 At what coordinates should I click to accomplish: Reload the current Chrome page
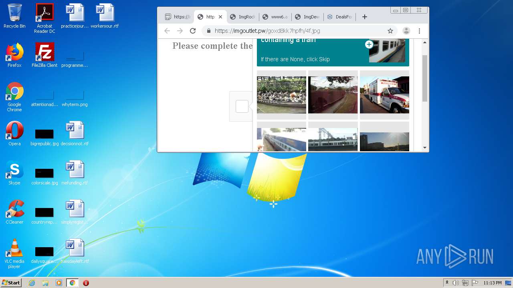(193, 31)
